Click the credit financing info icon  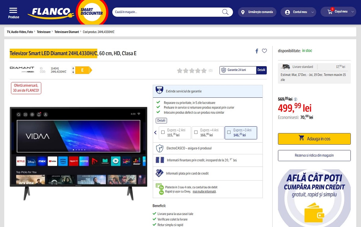tap(160, 160)
